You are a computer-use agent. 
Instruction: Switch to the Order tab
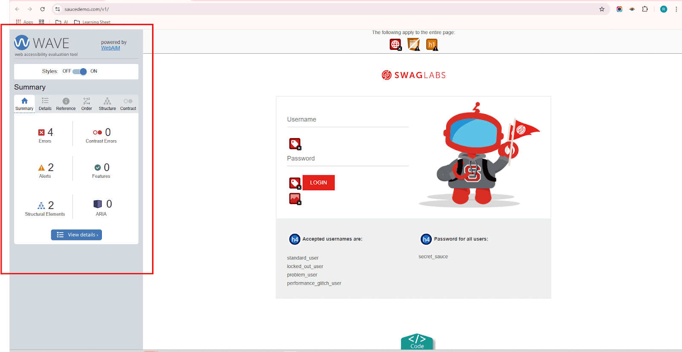87,104
